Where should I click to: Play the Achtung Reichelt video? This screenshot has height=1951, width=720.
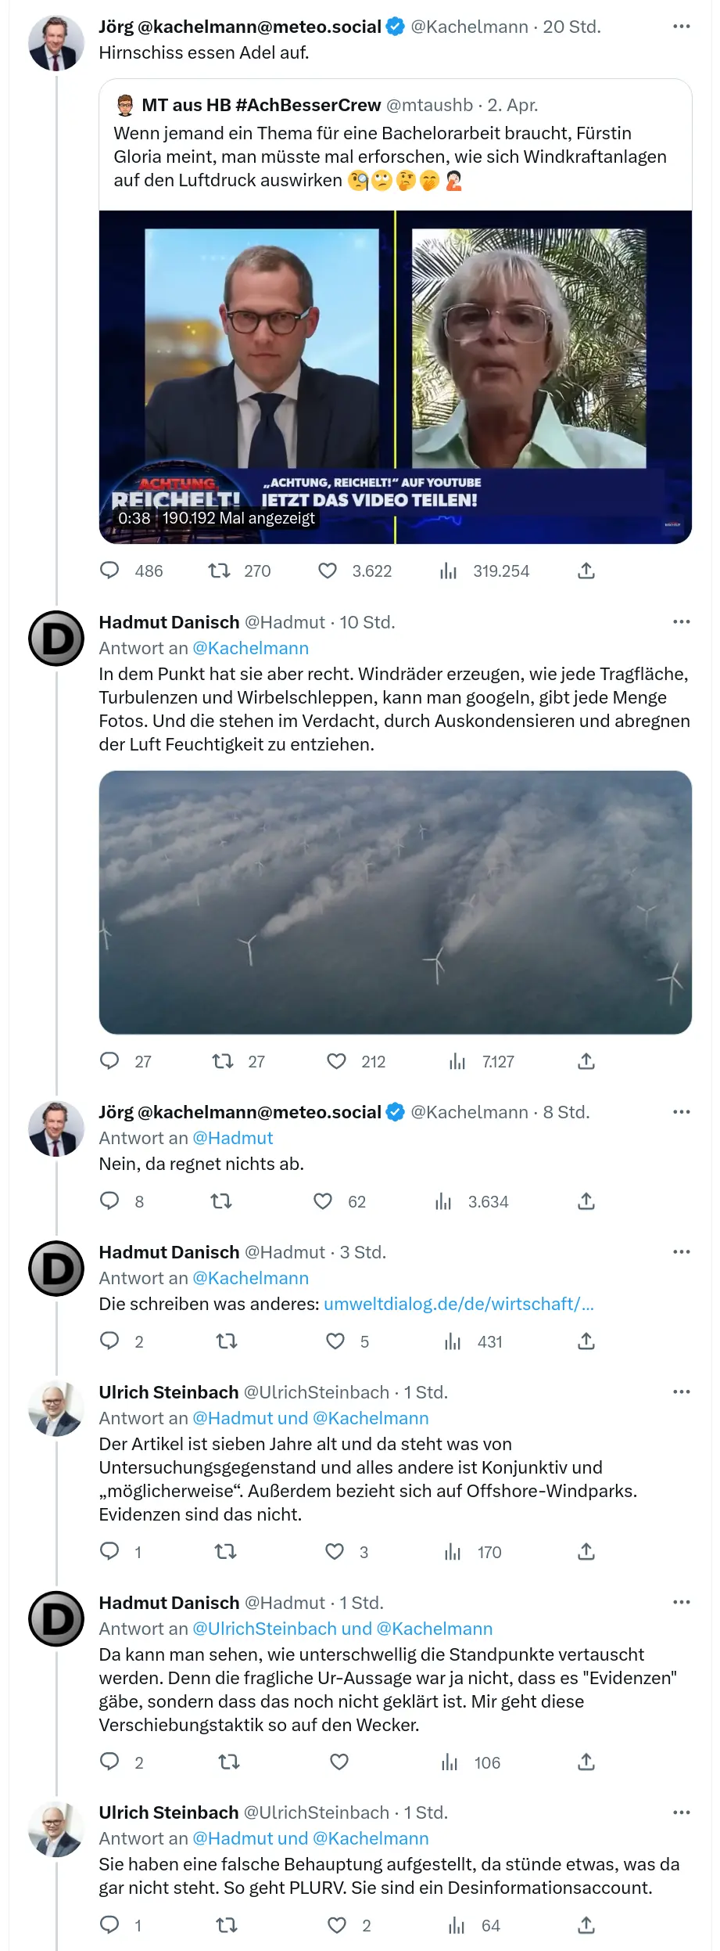pos(396,377)
